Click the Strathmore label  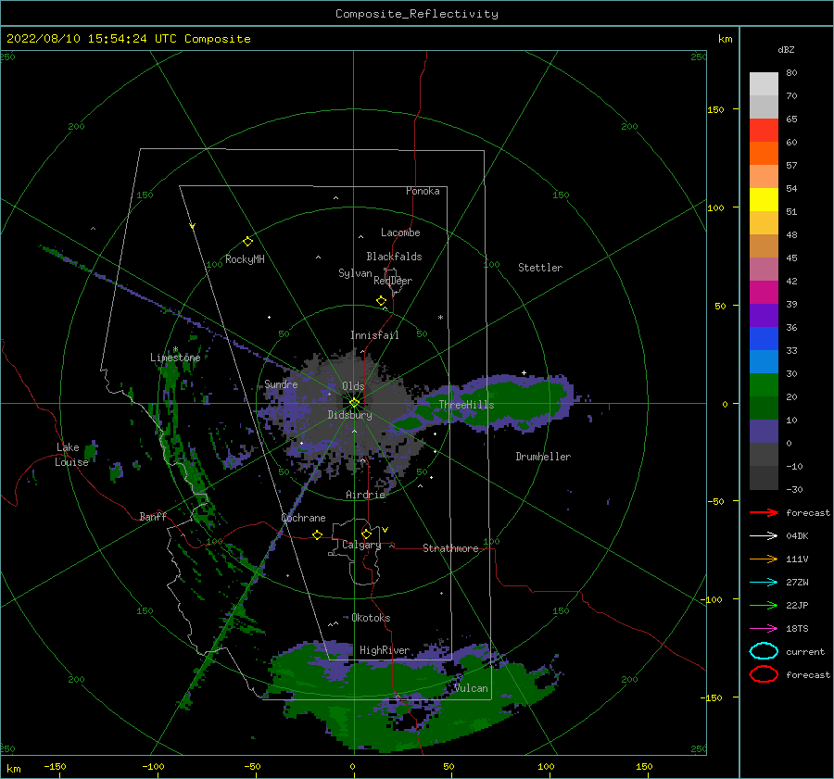click(x=450, y=548)
